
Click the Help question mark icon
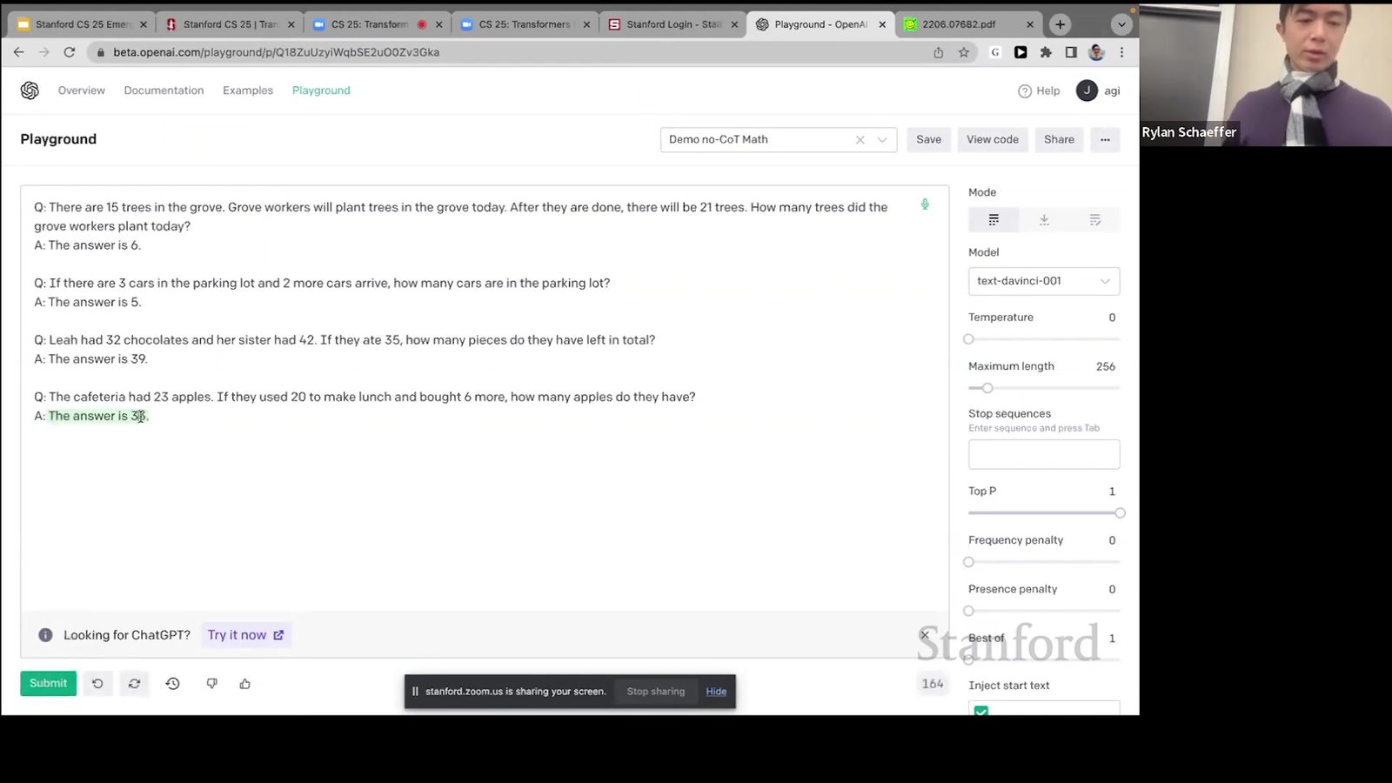[1025, 90]
